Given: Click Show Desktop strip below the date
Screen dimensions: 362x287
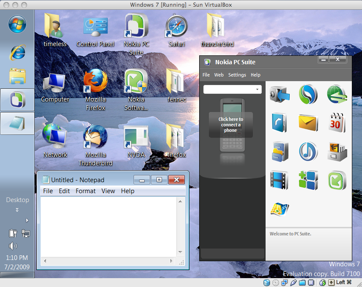Looking at the screenshot, I should 17,275.
